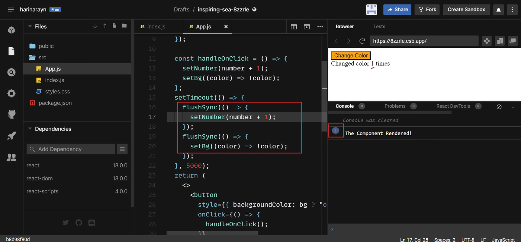Click the orange Change Color button

[351, 55]
